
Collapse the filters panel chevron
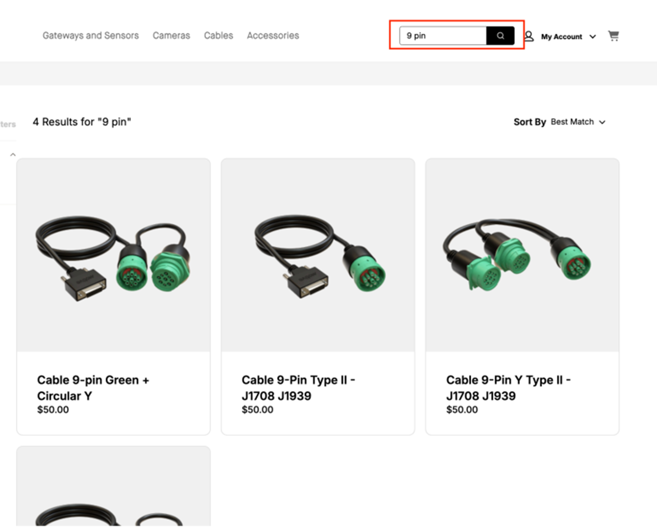click(13, 154)
